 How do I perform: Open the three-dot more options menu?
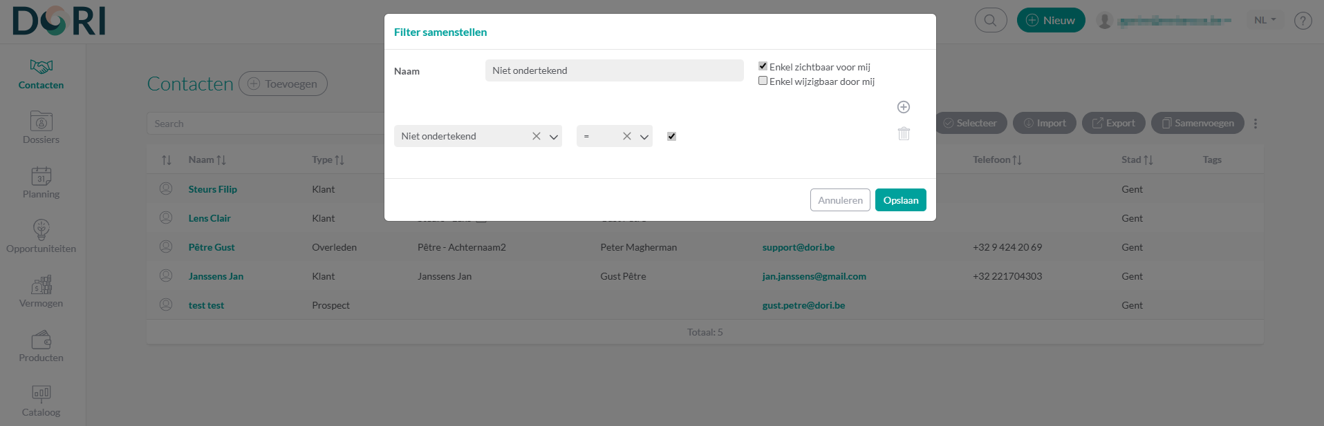click(1255, 124)
